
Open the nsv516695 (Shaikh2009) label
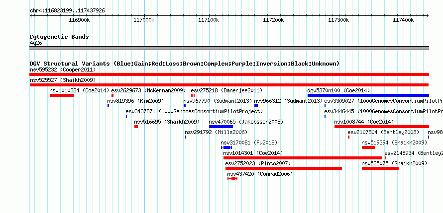(x=167, y=122)
